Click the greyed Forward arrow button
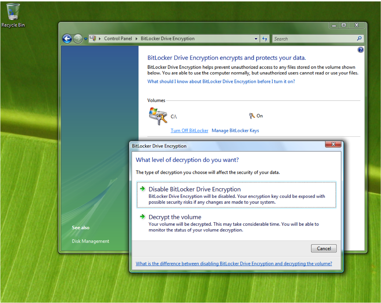381x303 pixels. (78, 38)
